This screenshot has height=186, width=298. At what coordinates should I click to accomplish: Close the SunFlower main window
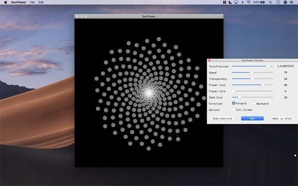tap(77, 16)
